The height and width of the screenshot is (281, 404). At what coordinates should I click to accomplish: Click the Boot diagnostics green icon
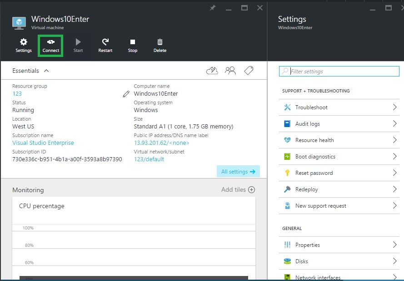(x=287, y=157)
